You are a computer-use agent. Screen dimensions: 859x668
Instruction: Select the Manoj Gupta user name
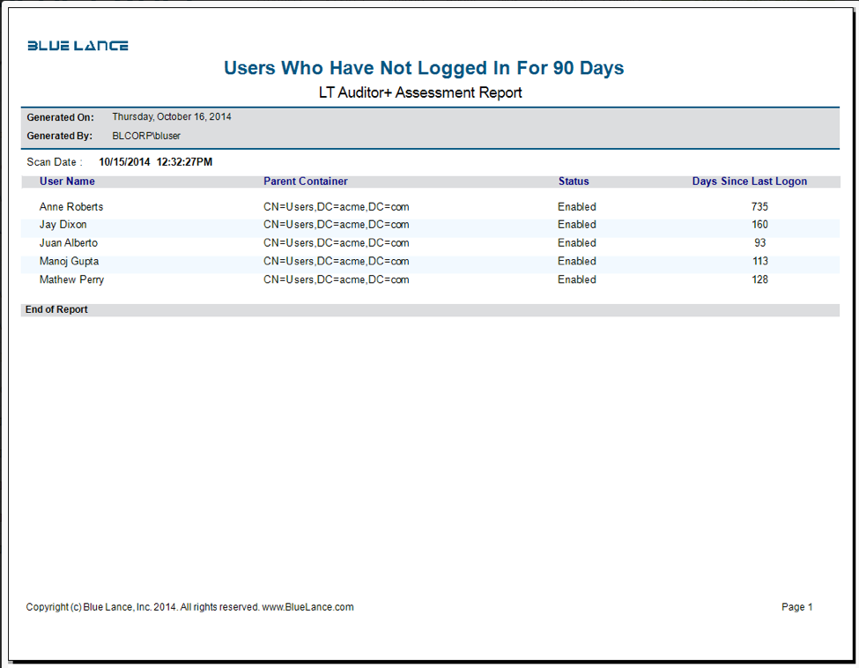[69, 262]
